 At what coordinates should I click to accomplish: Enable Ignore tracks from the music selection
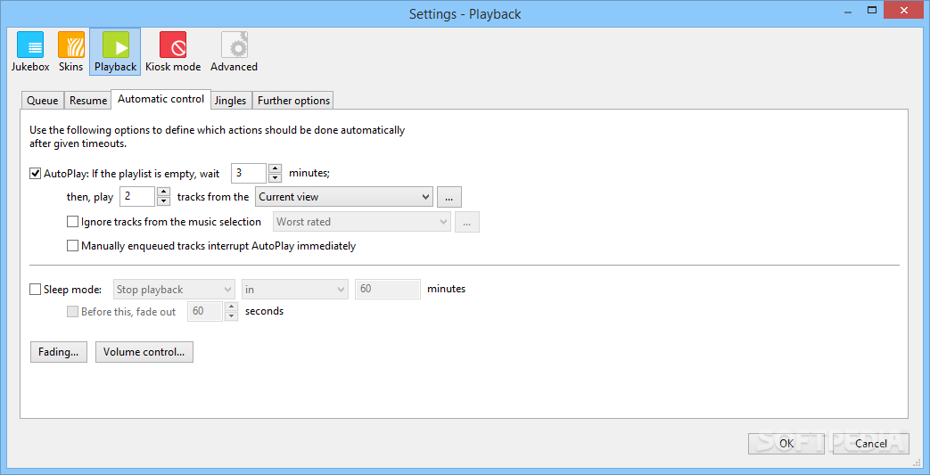(72, 222)
